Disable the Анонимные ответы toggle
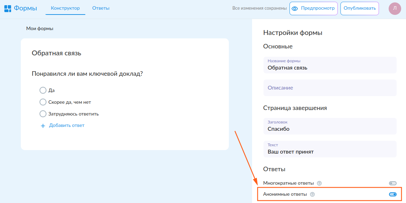The image size is (406, 203). [392, 194]
